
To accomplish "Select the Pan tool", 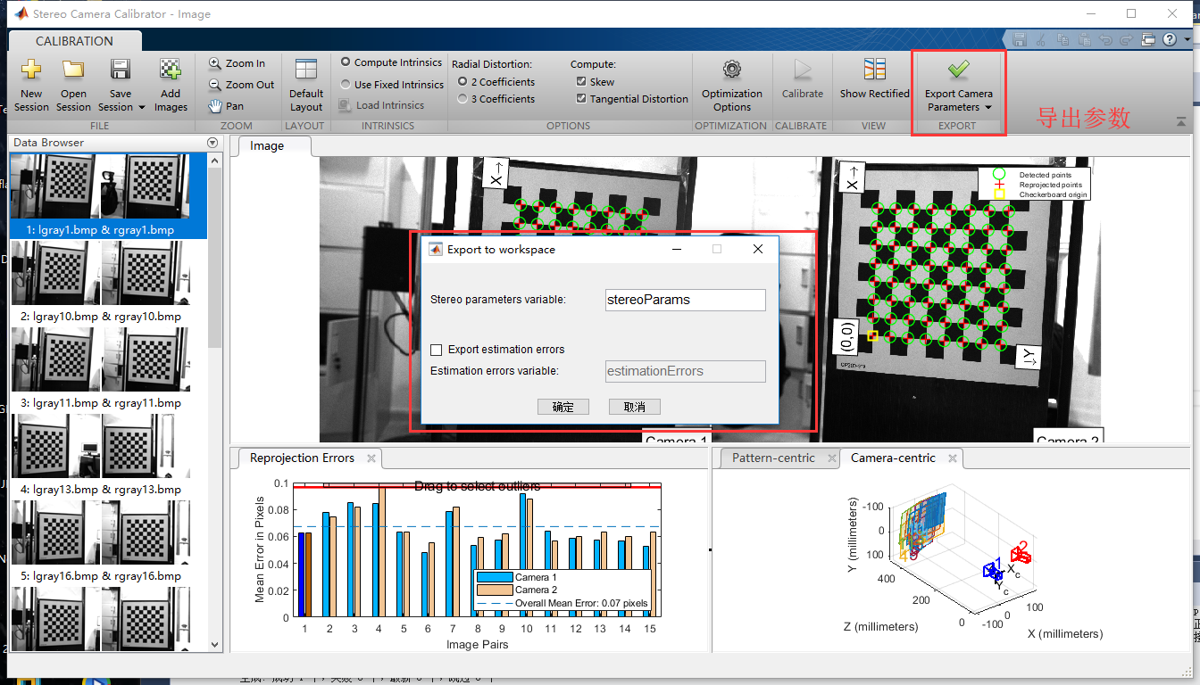I will (x=230, y=104).
